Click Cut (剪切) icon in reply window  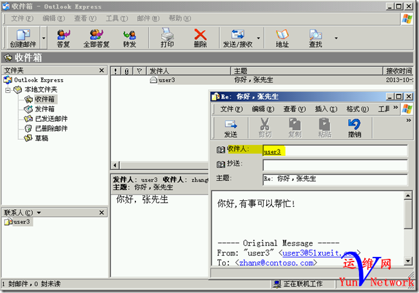click(265, 128)
